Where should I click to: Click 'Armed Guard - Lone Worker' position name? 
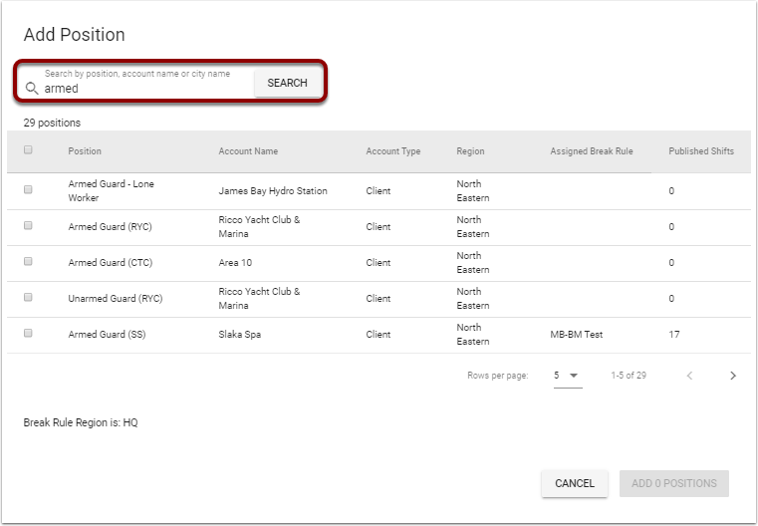click(x=112, y=191)
